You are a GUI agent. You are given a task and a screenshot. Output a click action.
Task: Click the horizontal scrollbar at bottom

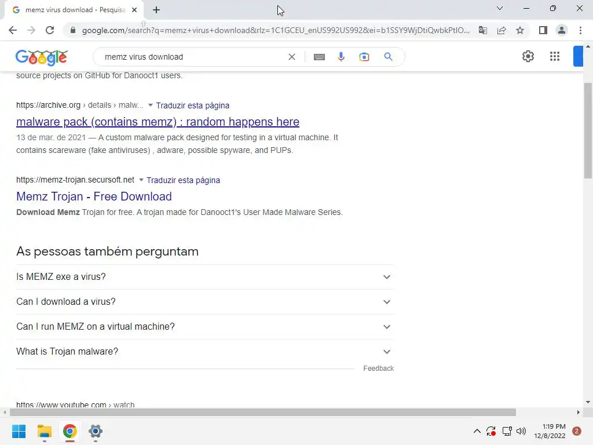pos(263,412)
